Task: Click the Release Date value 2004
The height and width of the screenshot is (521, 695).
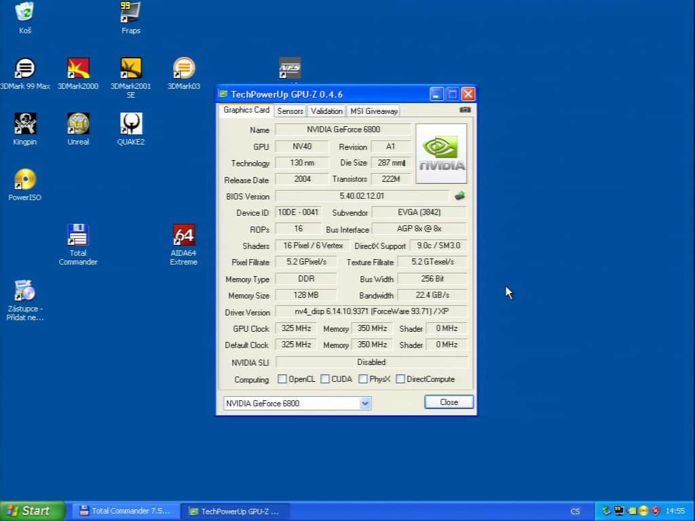Action: click(x=302, y=179)
